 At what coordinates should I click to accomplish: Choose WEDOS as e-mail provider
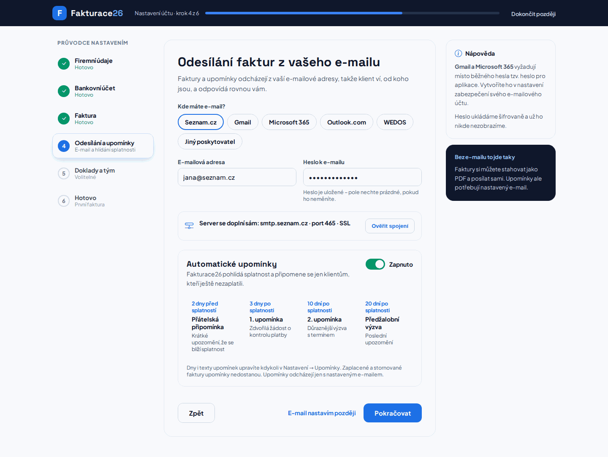pyautogui.click(x=395, y=122)
